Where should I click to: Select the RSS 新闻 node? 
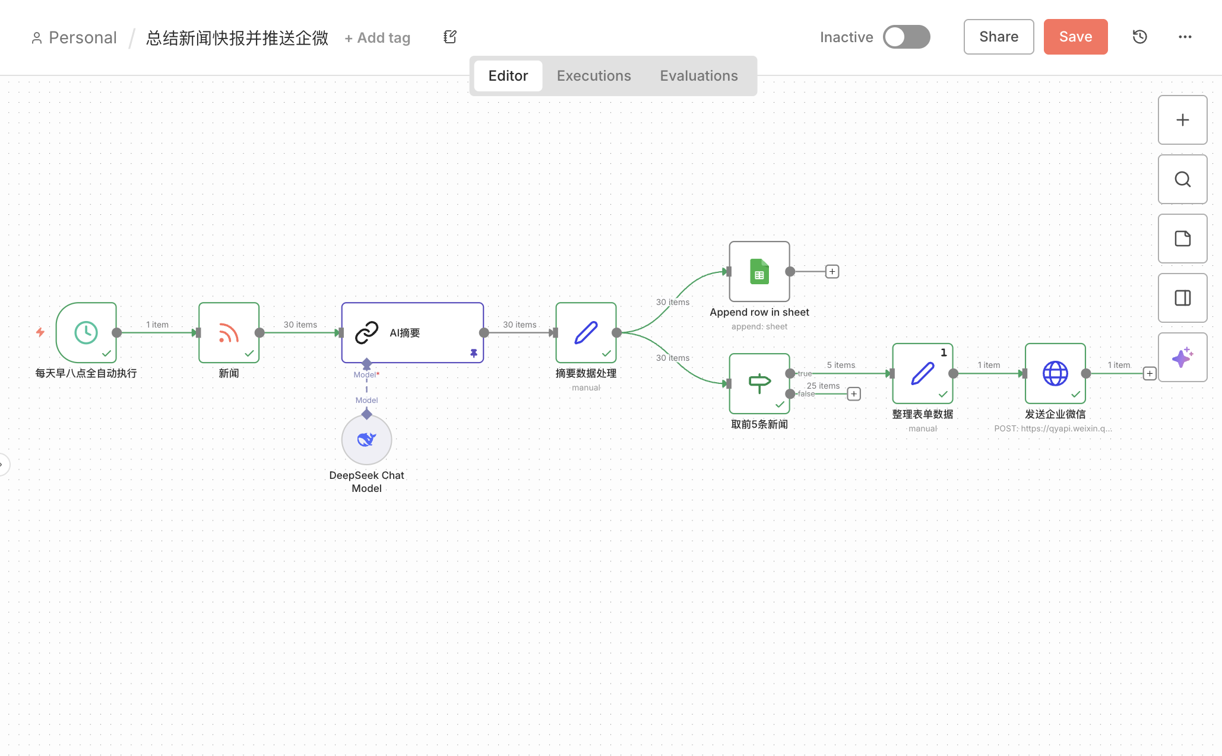229,332
